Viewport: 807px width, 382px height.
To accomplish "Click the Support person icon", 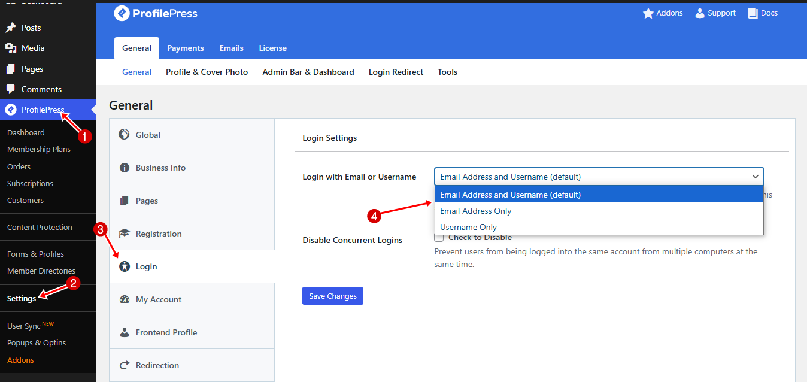I will (700, 13).
